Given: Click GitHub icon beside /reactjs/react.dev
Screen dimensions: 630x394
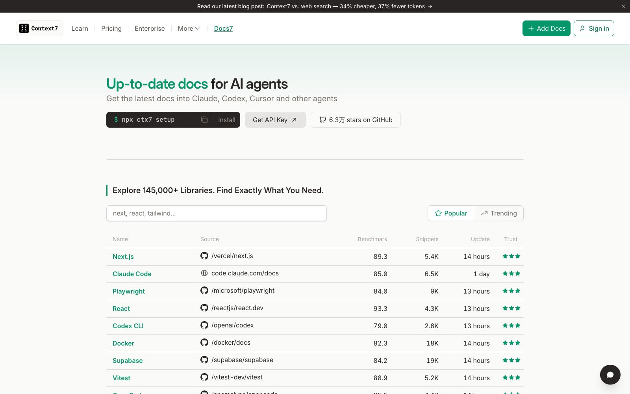Looking at the screenshot, I should click(x=204, y=308).
